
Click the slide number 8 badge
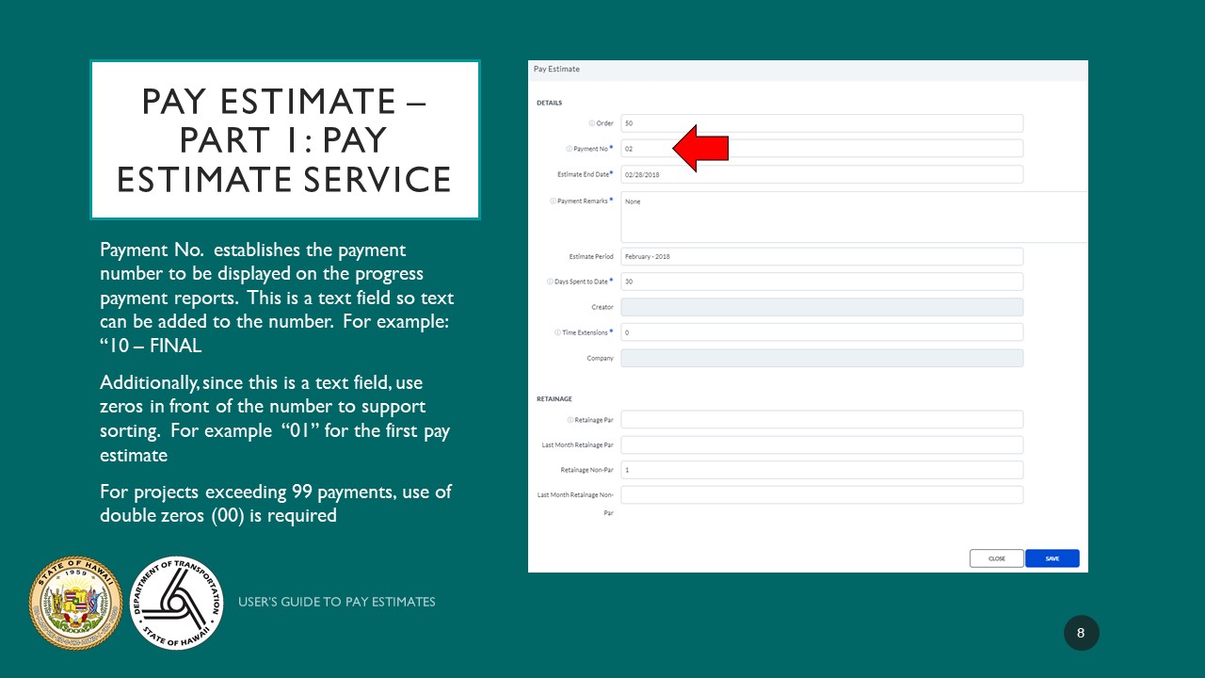coord(1082,633)
